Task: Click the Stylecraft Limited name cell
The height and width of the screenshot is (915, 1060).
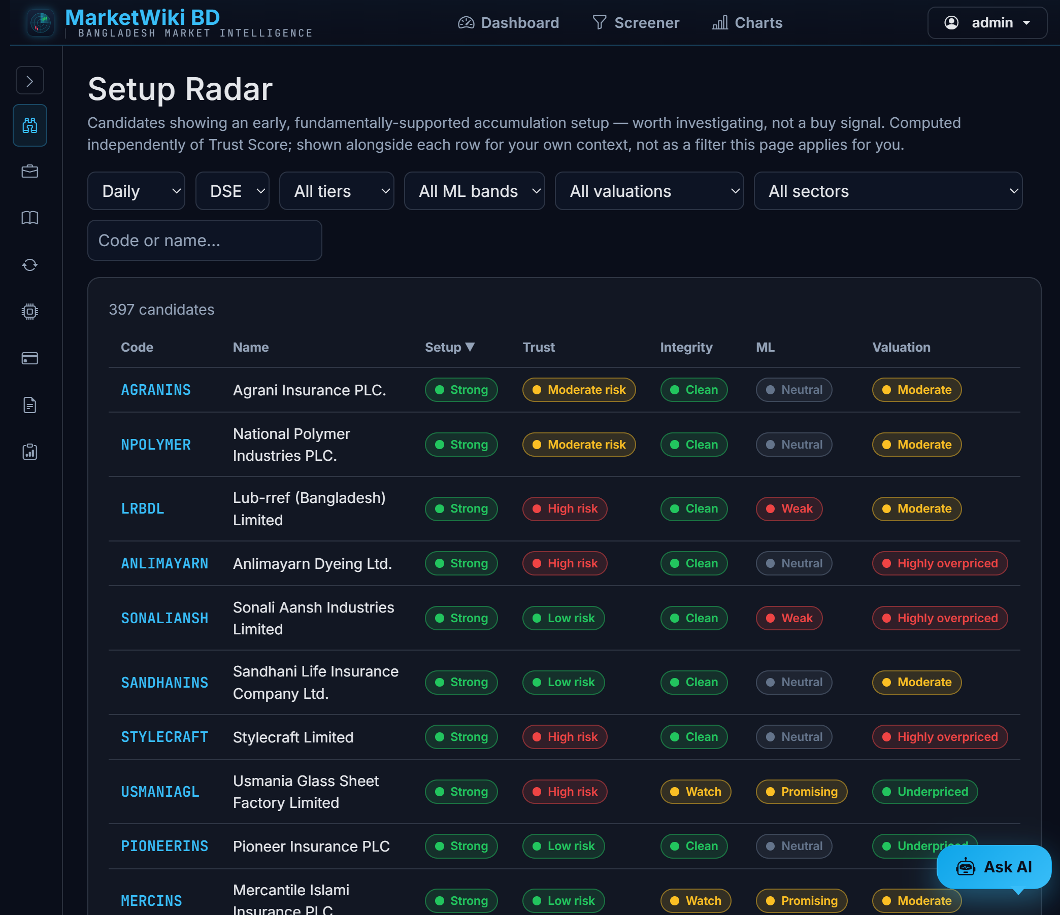Action: point(292,737)
